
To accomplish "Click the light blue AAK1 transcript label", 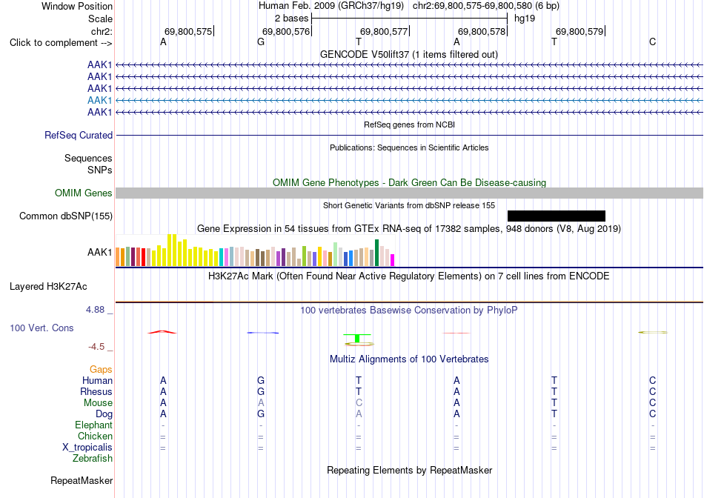I will tap(100, 100).
